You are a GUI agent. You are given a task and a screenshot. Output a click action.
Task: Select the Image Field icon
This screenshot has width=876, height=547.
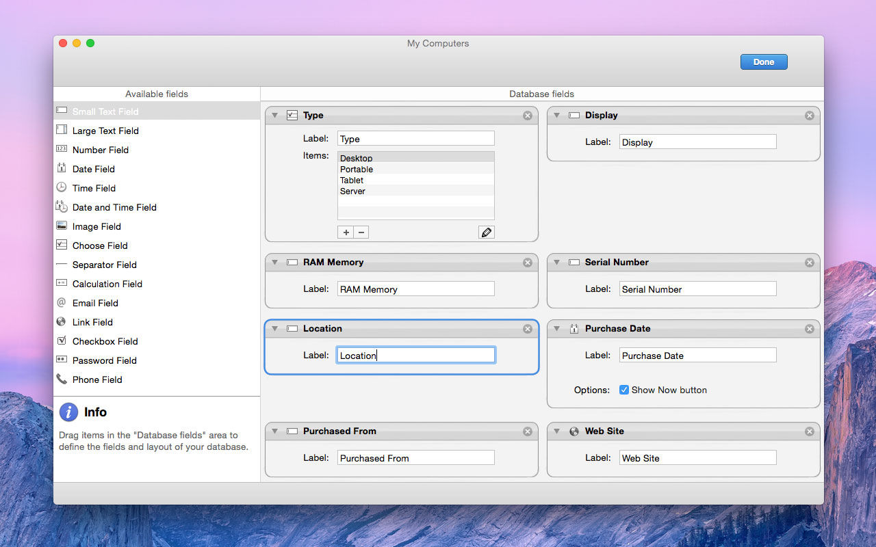tap(62, 226)
